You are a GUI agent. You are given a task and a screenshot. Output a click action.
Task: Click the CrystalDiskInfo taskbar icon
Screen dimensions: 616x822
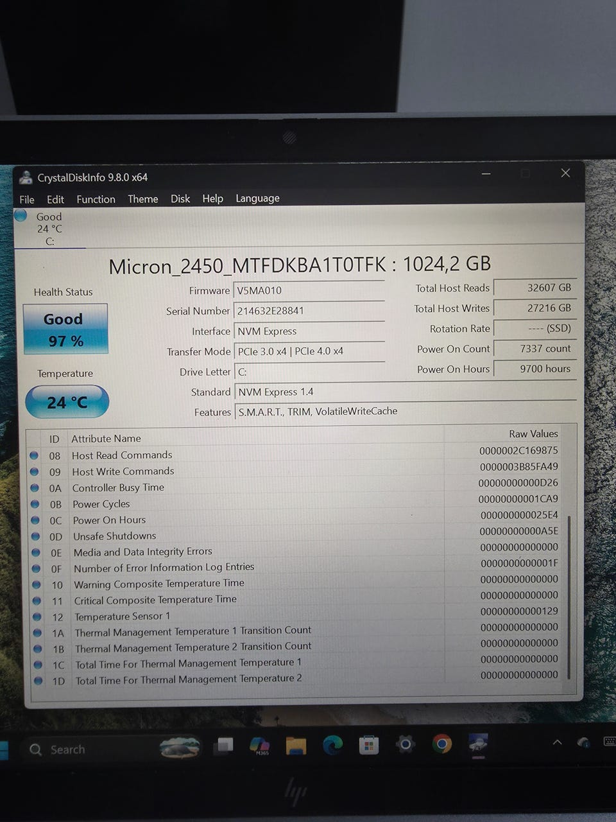478,744
